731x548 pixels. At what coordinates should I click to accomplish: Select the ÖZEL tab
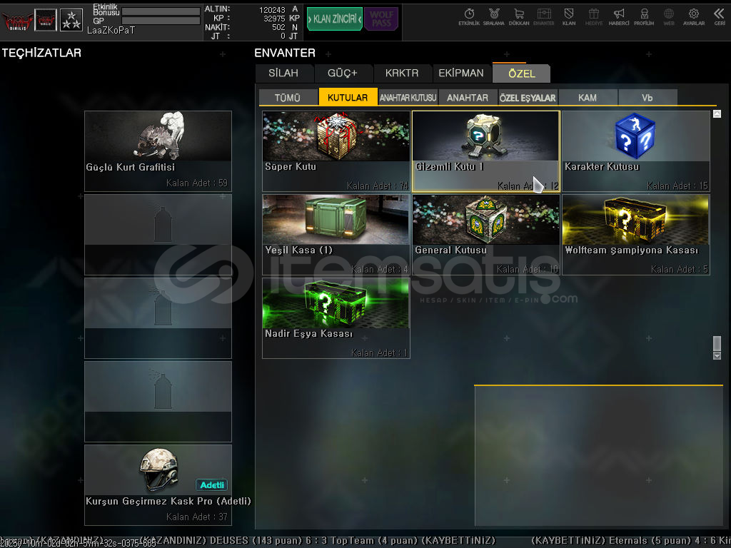522,73
